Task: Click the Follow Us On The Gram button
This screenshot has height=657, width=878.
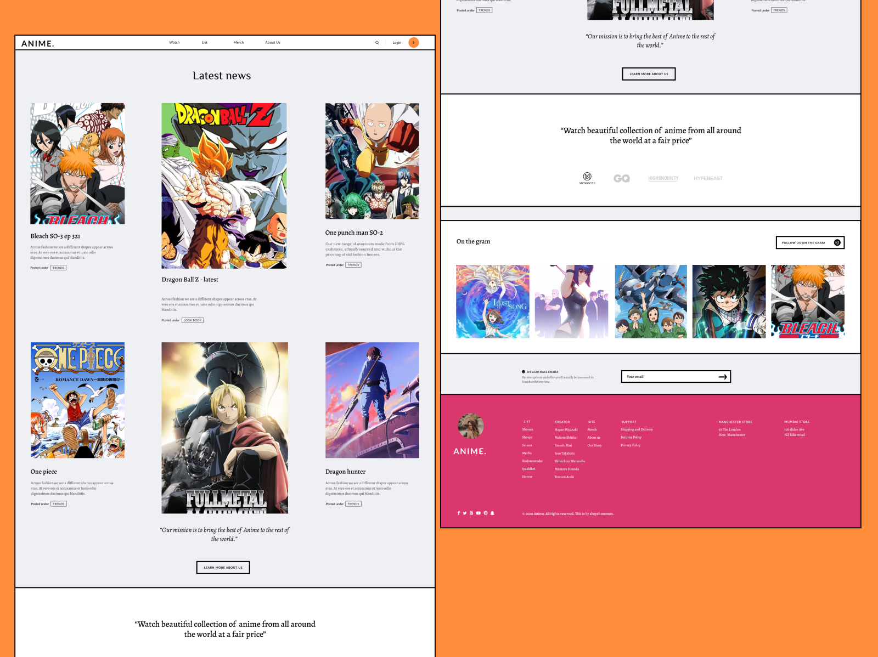Action: (810, 242)
